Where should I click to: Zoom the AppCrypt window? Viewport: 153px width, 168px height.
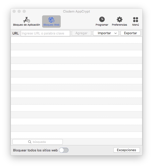[x=24, y=11]
